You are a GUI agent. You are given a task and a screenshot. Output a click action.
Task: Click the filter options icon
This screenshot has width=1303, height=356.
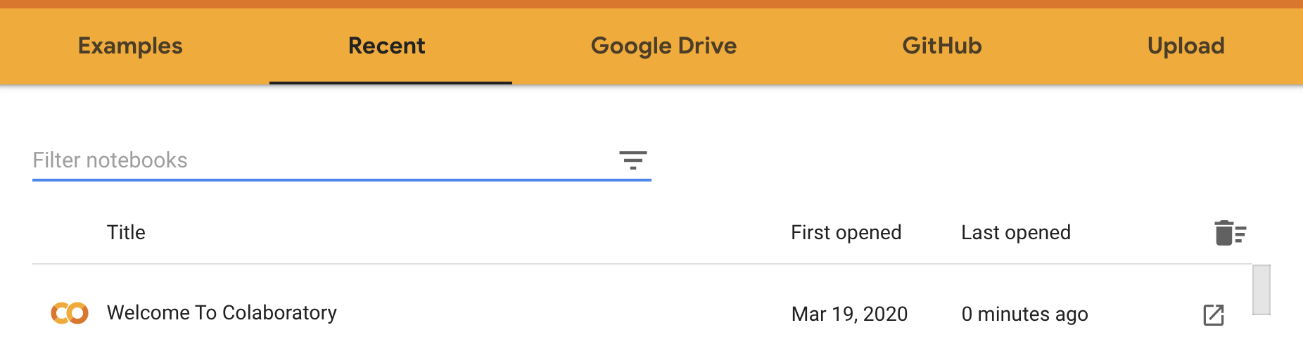pyautogui.click(x=633, y=160)
